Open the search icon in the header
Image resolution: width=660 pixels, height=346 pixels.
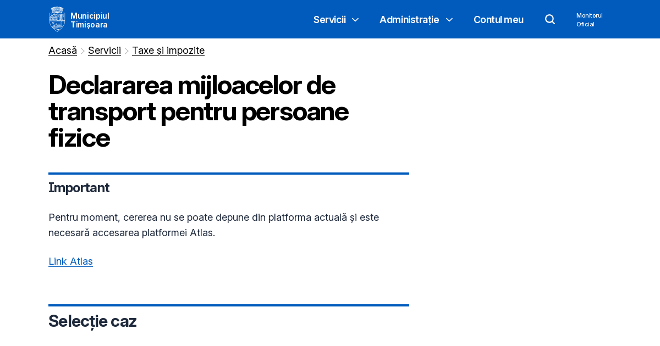click(x=550, y=19)
